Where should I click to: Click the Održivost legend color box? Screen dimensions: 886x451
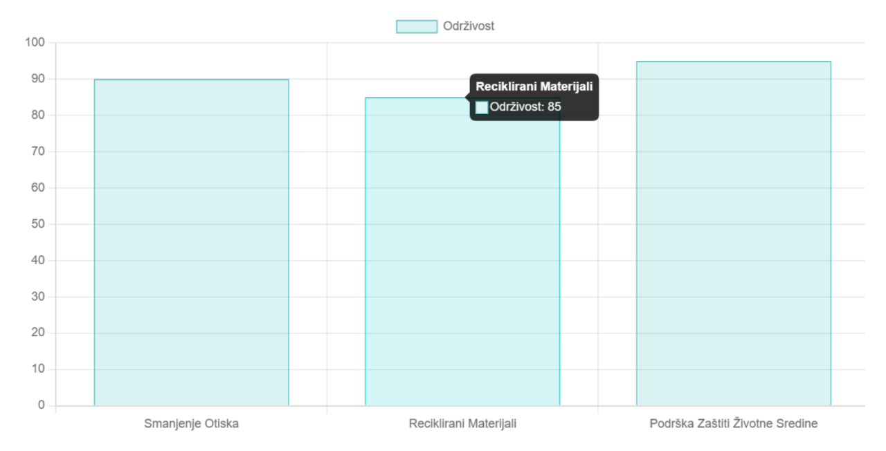pyautogui.click(x=417, y=26)
